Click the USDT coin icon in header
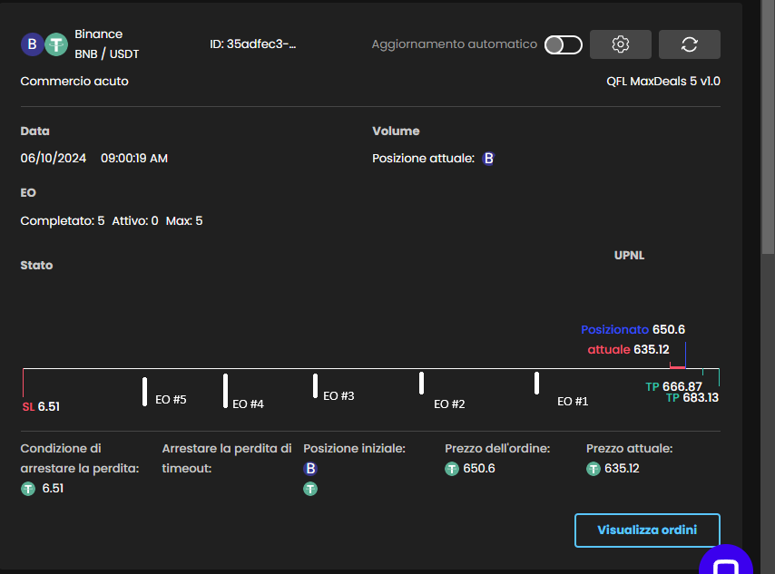The image size is (775, 574). click(56, 44)
